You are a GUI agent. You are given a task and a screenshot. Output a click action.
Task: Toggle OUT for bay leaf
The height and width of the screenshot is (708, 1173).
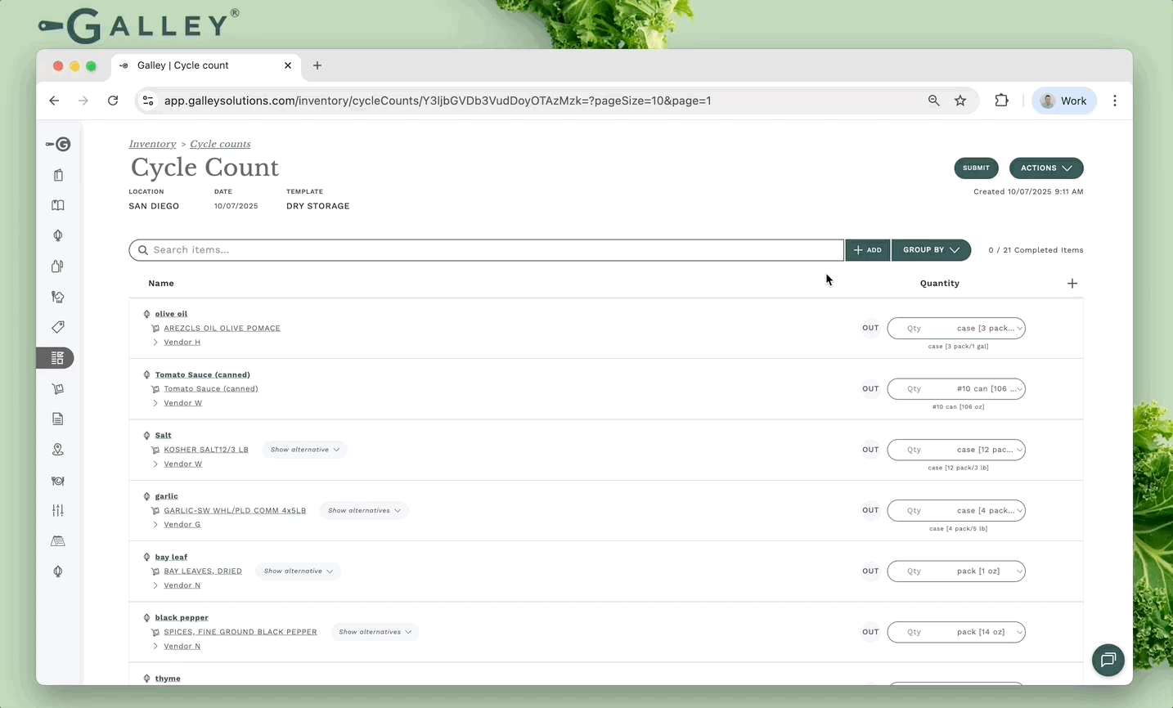pyautogui.click(x=870, y=571)
